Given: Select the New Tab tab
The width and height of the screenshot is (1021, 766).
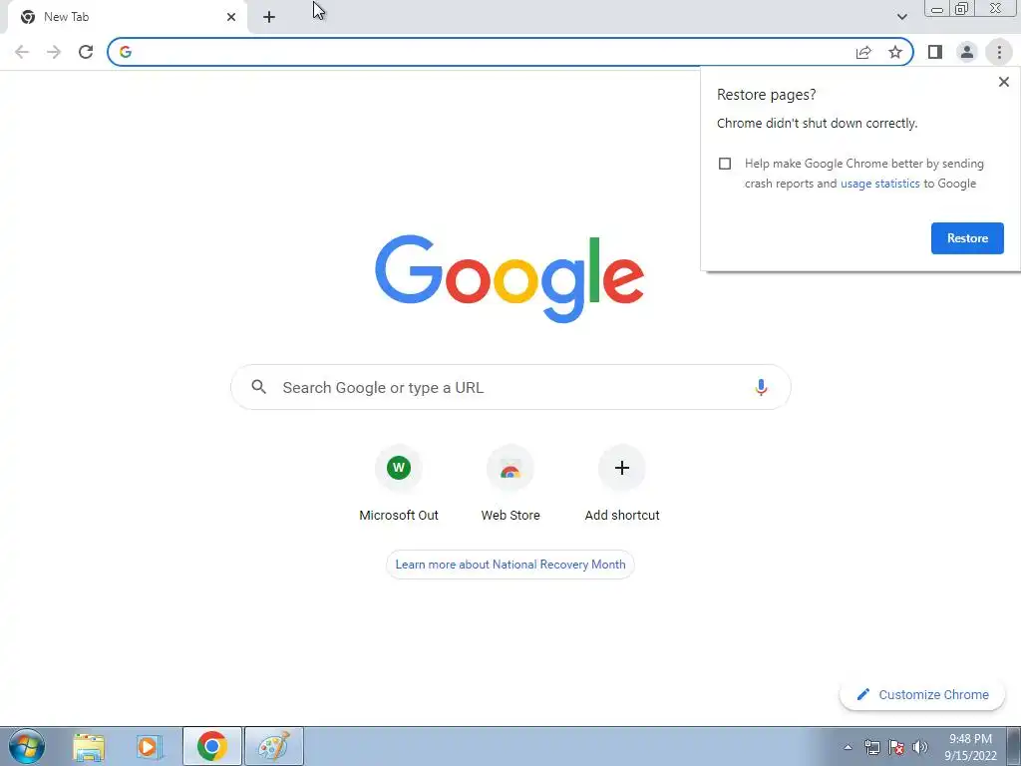Looking at the screenshot, I should (127, 17).
